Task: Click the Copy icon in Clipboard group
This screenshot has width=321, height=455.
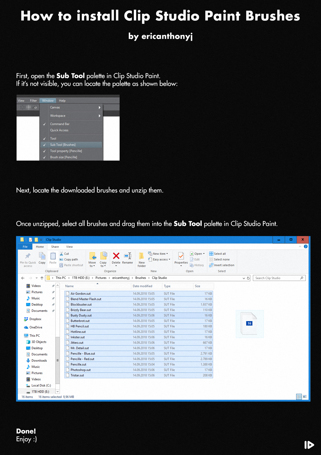Action: [x=42, y=256]
